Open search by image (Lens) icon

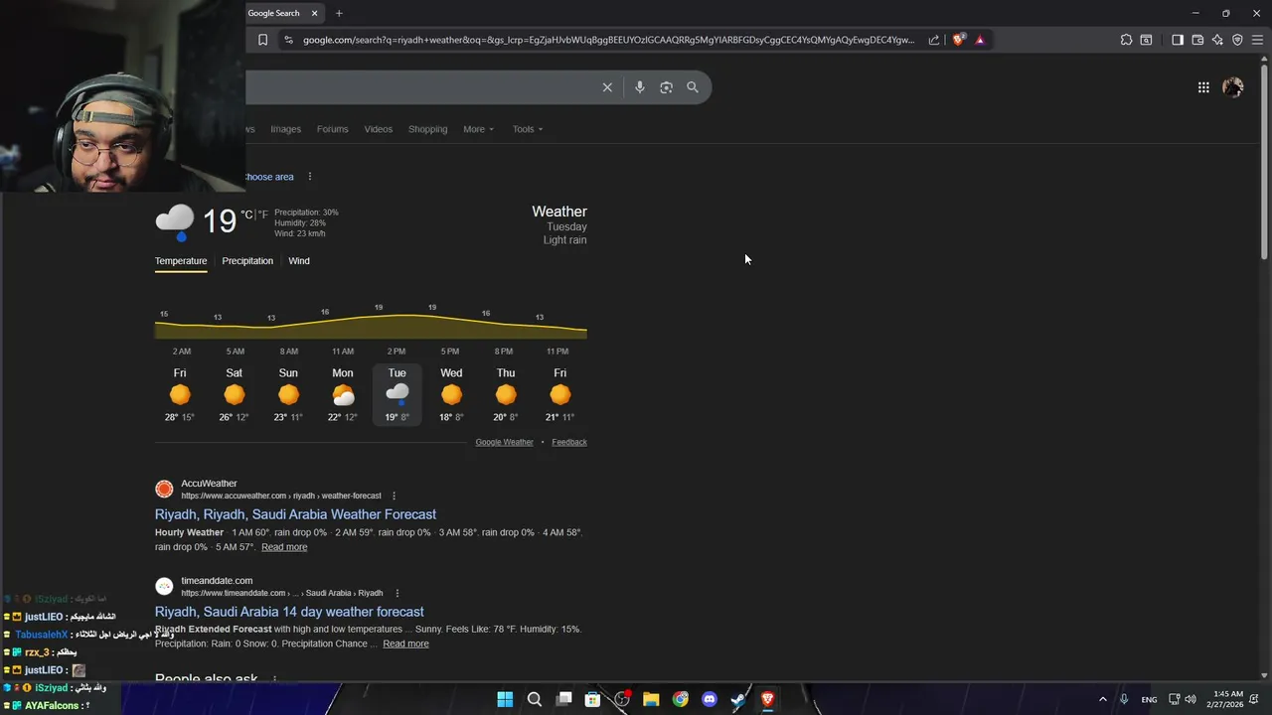click(x=666, y=87)
